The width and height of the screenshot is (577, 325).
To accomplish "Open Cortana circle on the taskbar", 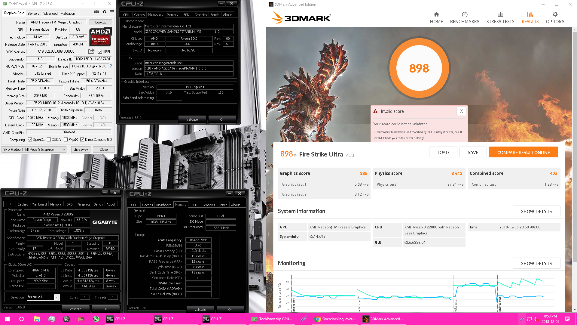I will 22,319.
